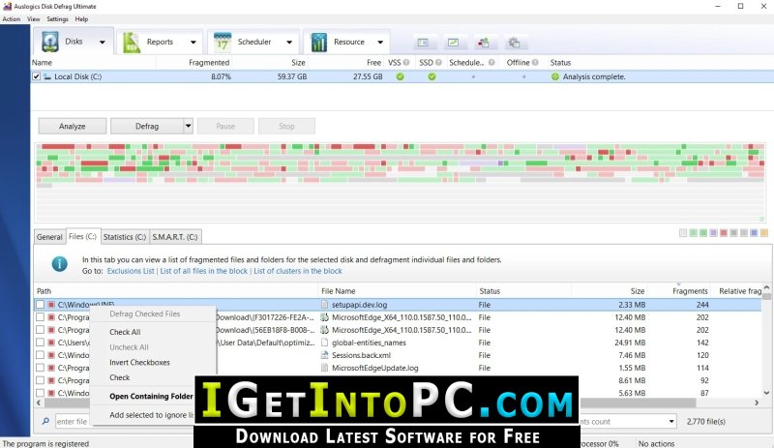Click the gear settings toolbar icon
774x448 pixels.
[x=514, y=43]
